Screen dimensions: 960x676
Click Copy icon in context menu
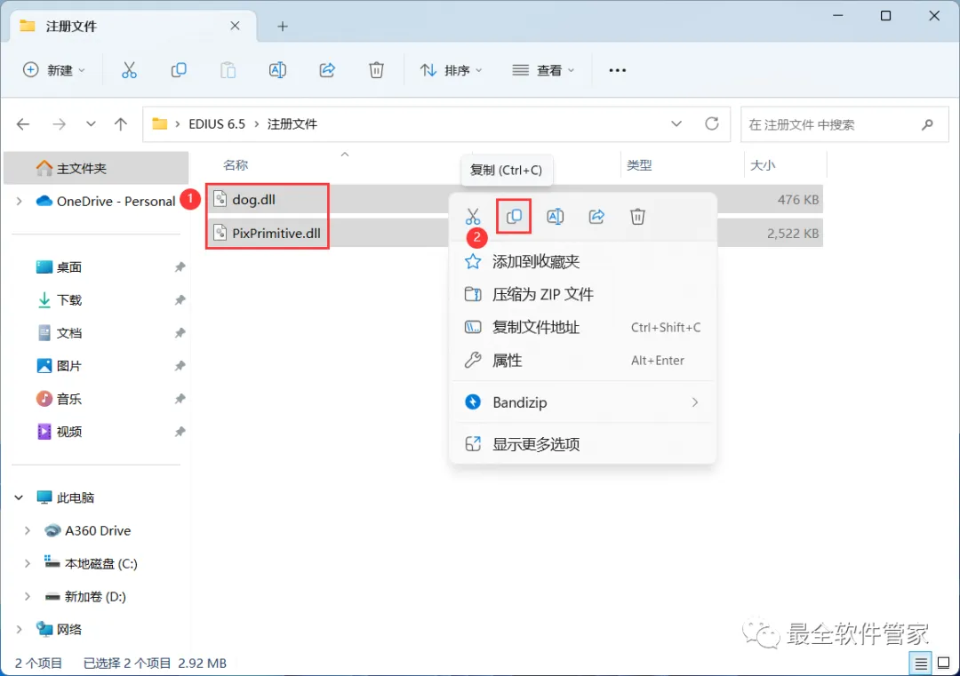514,216
